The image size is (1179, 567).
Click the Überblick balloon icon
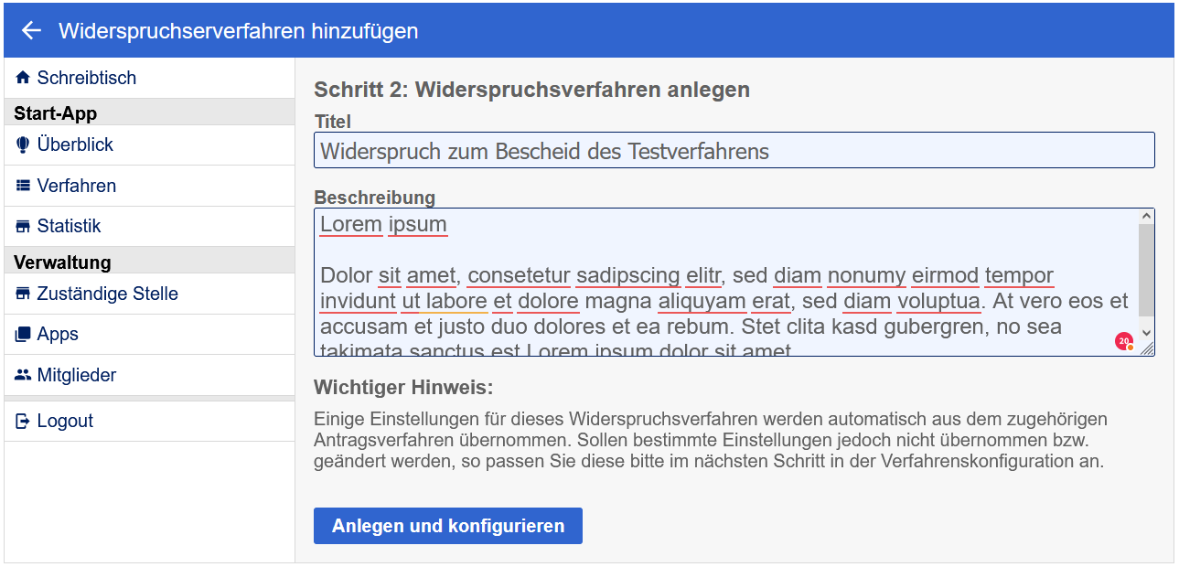[x=23, y=145]
